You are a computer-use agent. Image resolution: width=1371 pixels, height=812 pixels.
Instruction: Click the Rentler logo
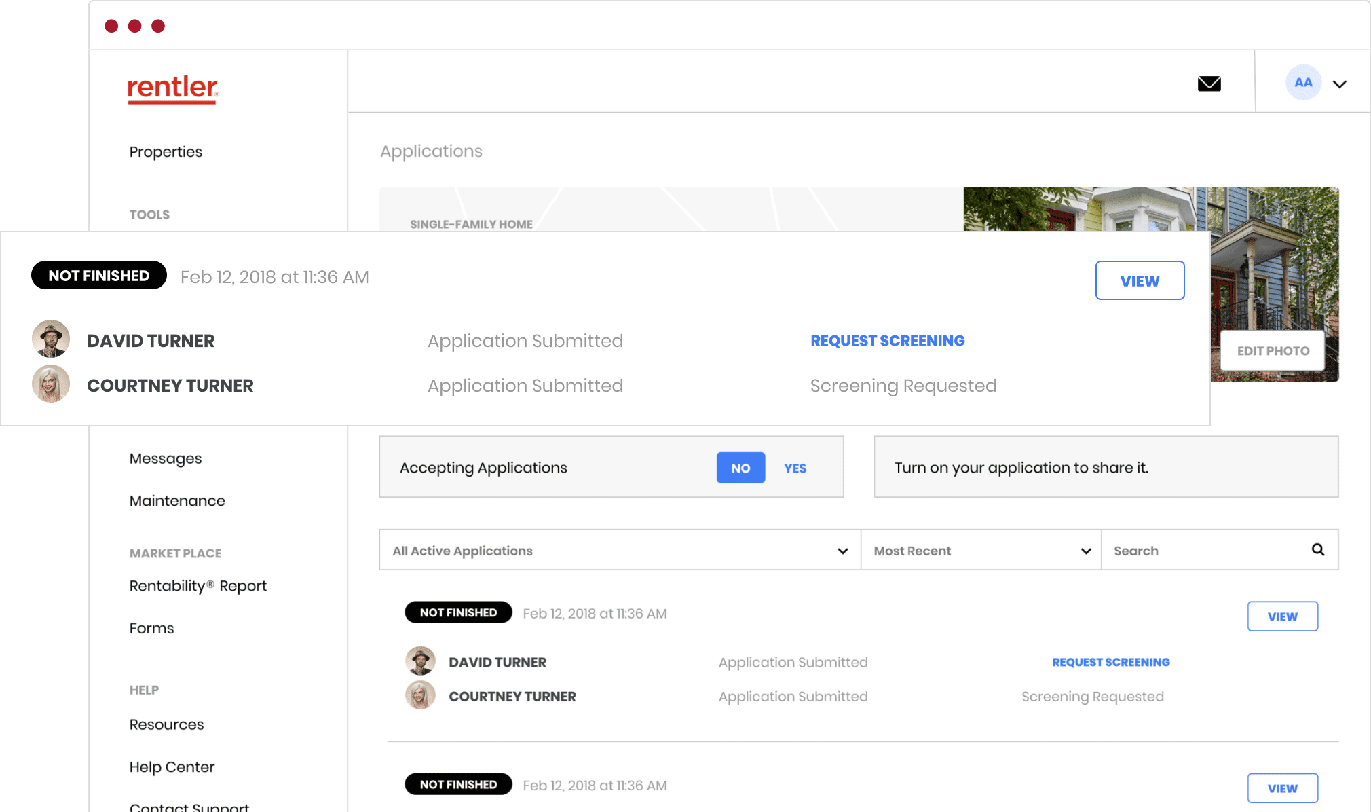(x=172, y=89)
